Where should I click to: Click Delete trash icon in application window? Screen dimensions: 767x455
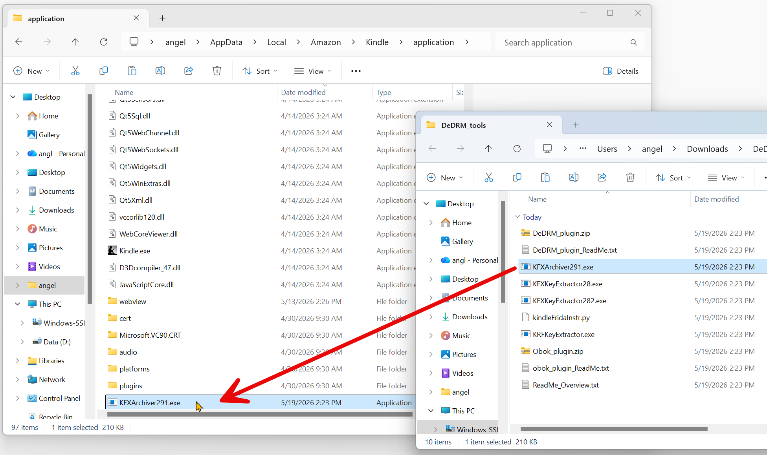(217, 71)
